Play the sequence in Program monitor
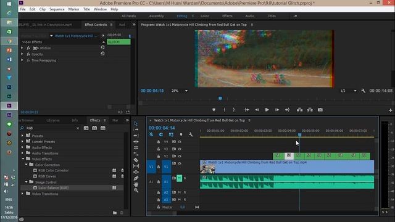This screenshot has width=395, height=222. [x=267, y=110]
